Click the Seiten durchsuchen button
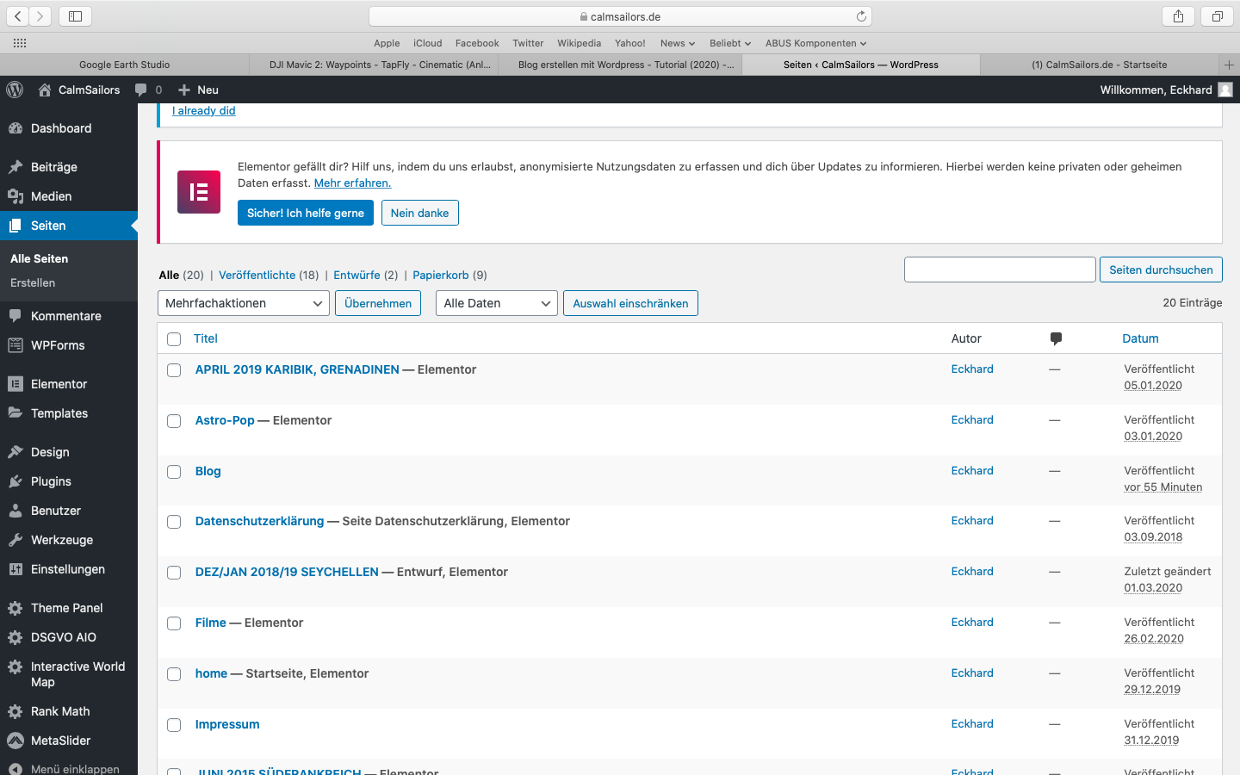The height and width of the screenshot is (775, 1240). click(1161, 270)
